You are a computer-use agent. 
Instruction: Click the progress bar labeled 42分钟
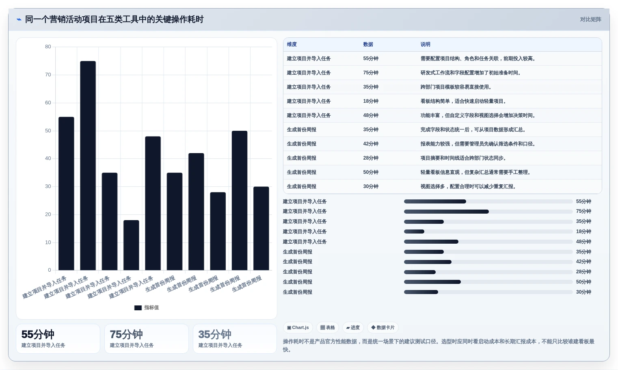coord(488,262)
